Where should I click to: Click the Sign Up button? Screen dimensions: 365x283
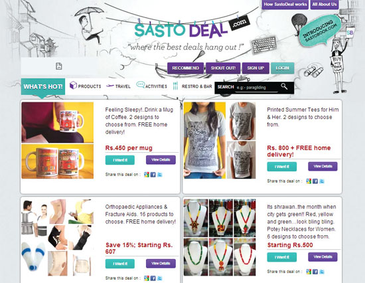[256, 68]
